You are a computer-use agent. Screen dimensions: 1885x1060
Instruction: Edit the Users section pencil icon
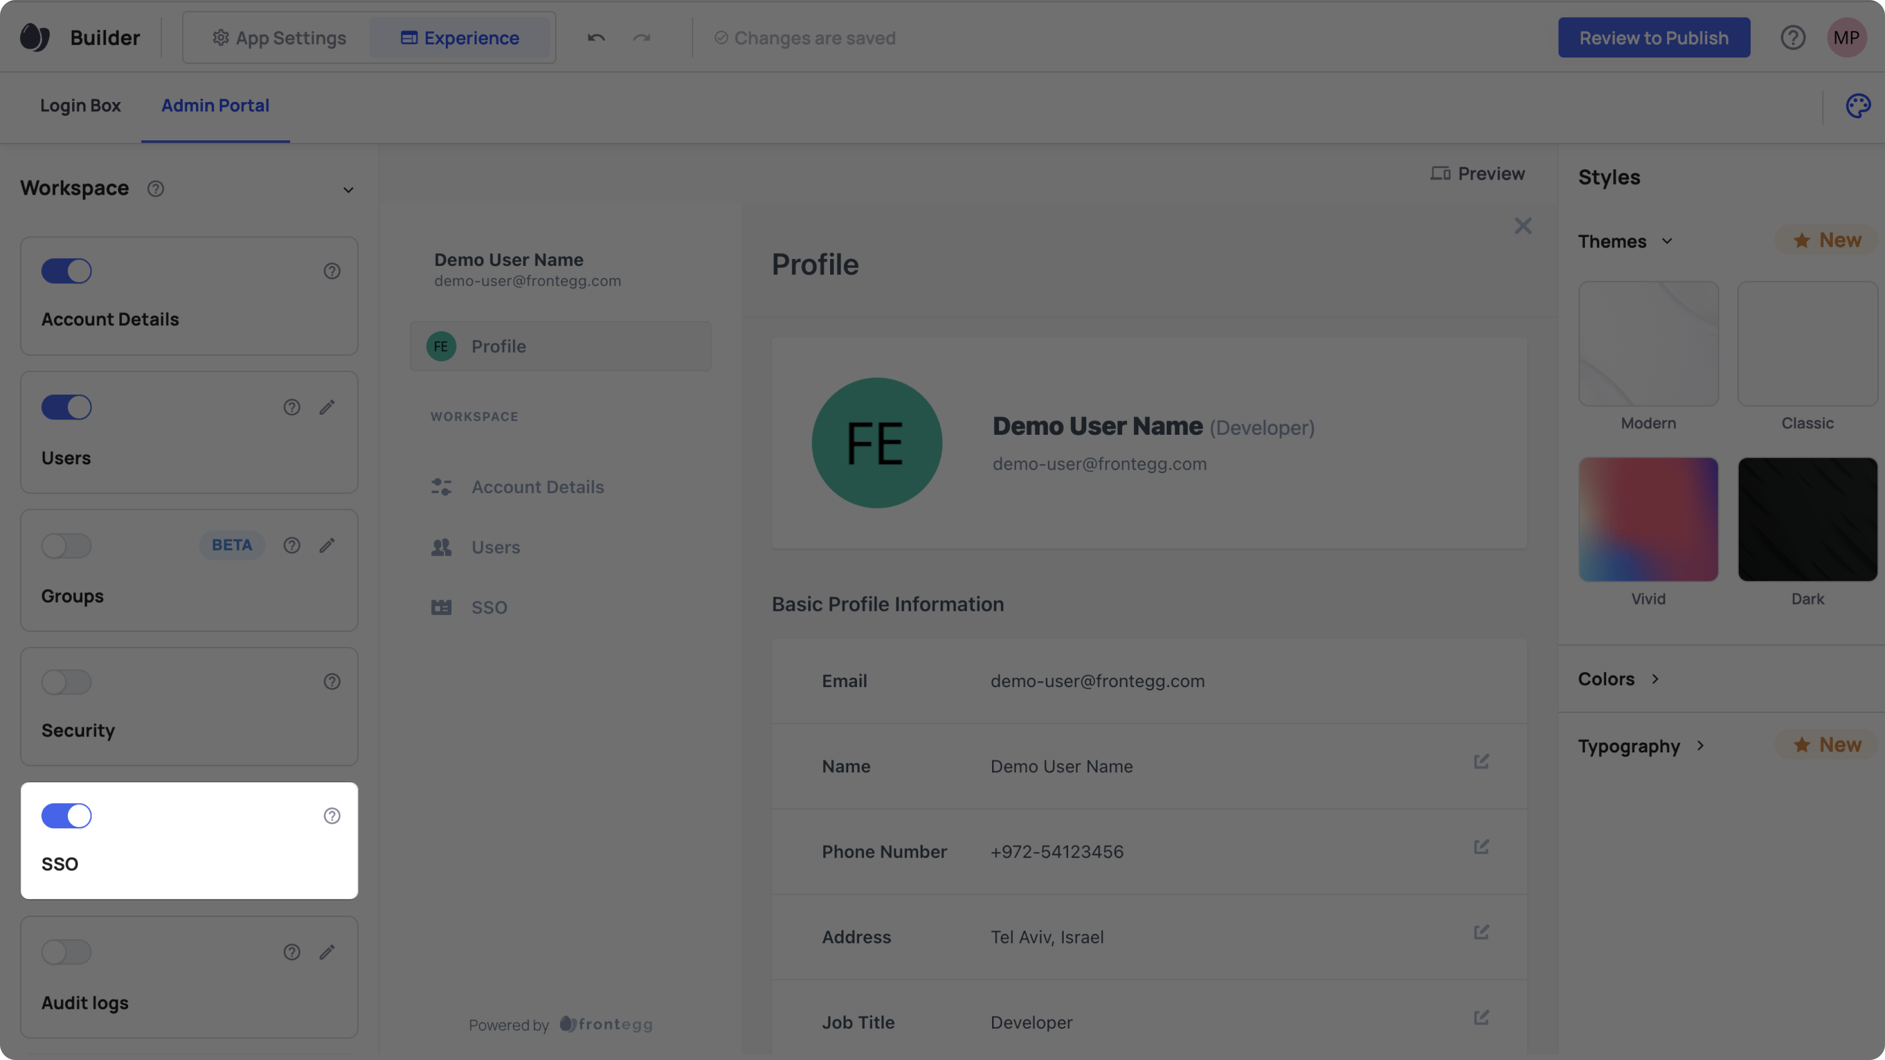point(327,407)
